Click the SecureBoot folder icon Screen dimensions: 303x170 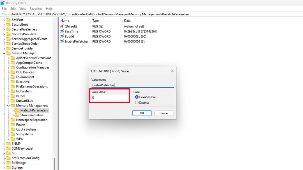[x=8, y=25]
